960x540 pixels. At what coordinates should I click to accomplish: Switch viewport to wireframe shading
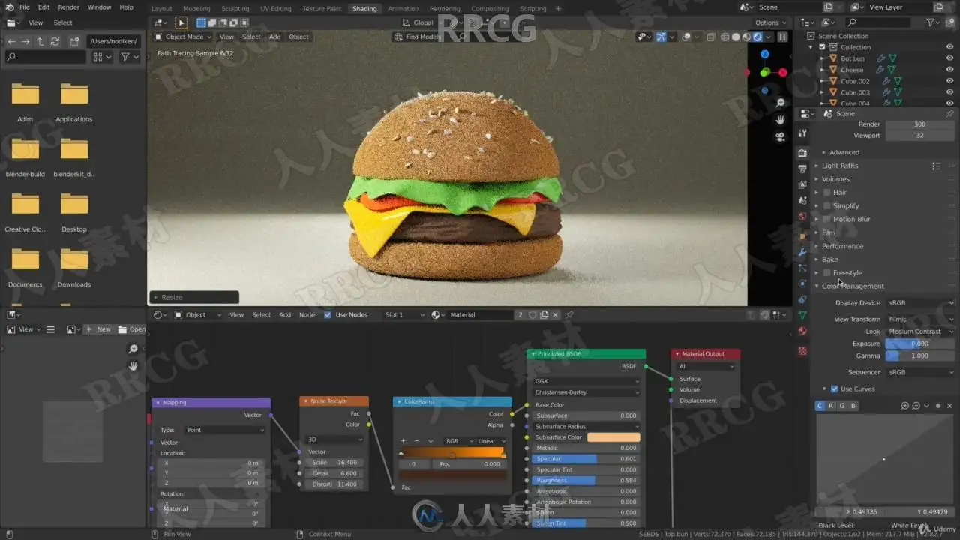[725, 37]
